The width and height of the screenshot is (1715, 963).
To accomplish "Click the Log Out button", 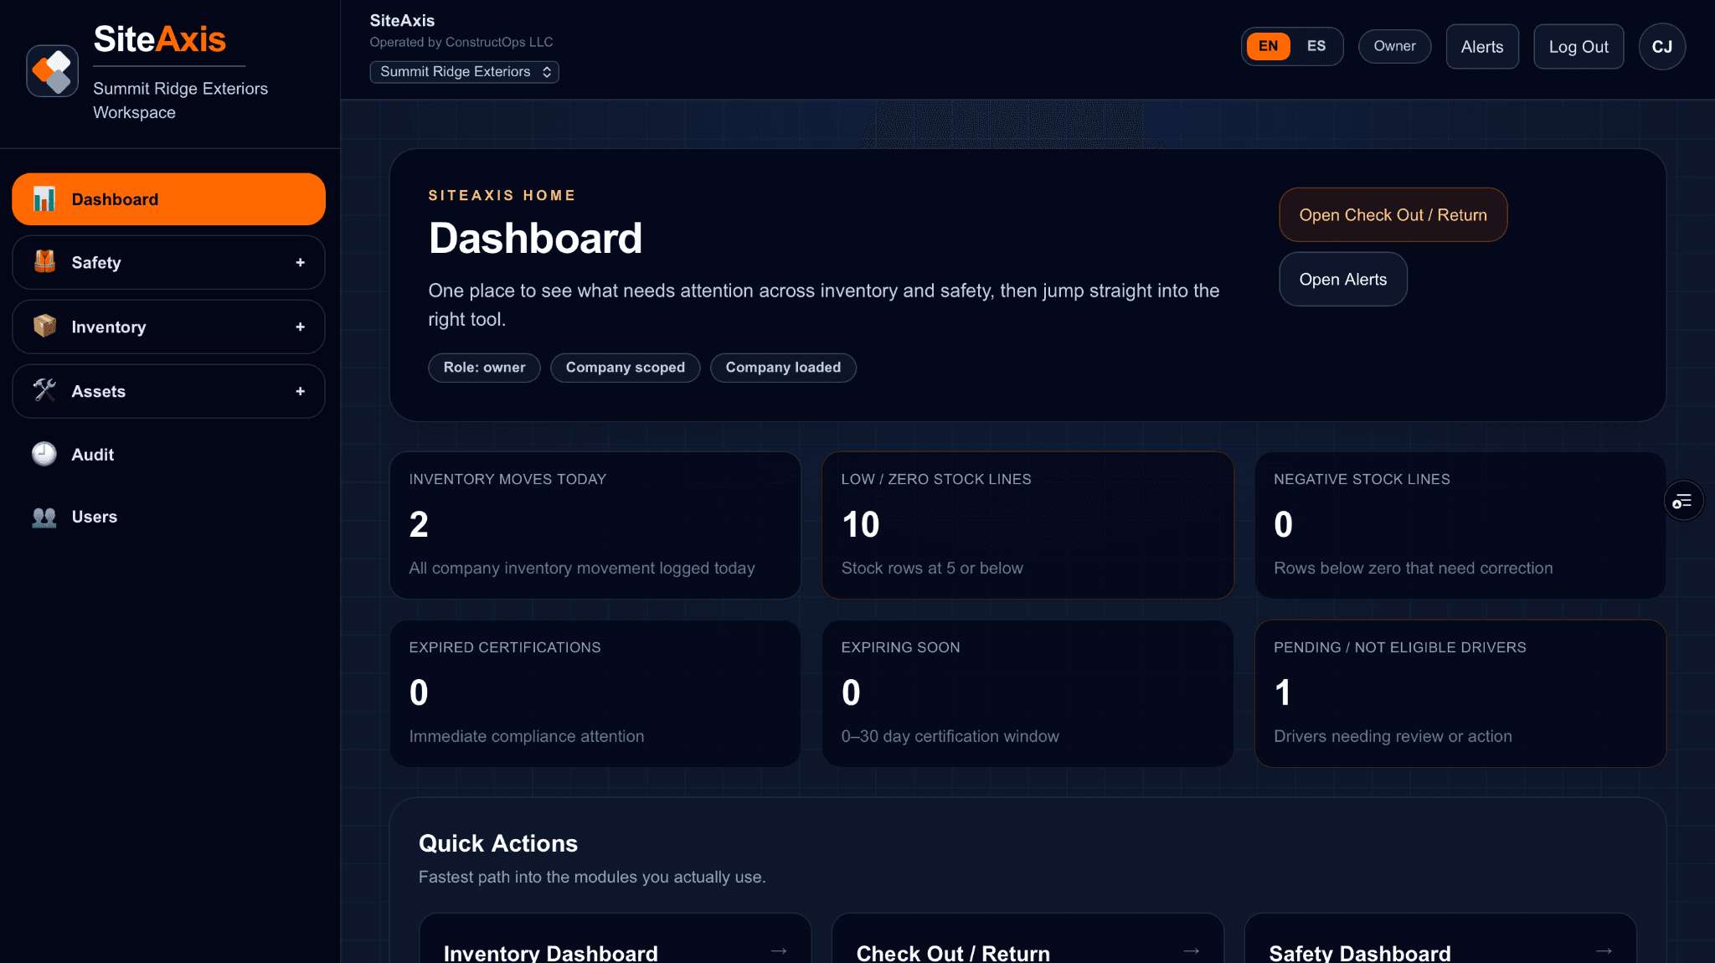I will pyautogui.click(x=1578, y=47).
